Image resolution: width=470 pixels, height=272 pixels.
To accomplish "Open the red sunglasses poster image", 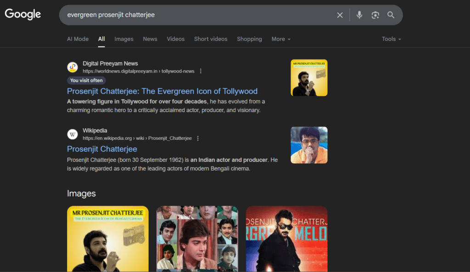I will pos(286,239).
